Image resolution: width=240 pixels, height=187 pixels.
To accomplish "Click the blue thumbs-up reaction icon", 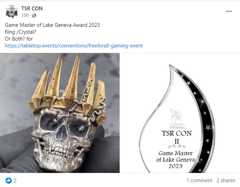I will (x=9, y=180).
